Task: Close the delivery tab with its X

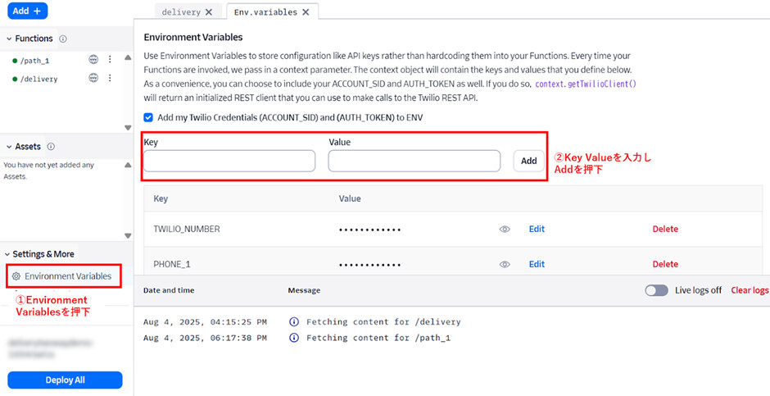Action: point(209,12)
